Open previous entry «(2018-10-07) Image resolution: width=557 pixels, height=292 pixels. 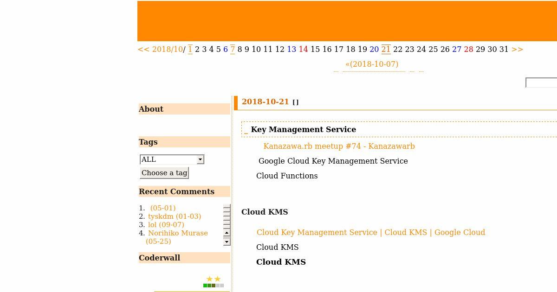372,64
